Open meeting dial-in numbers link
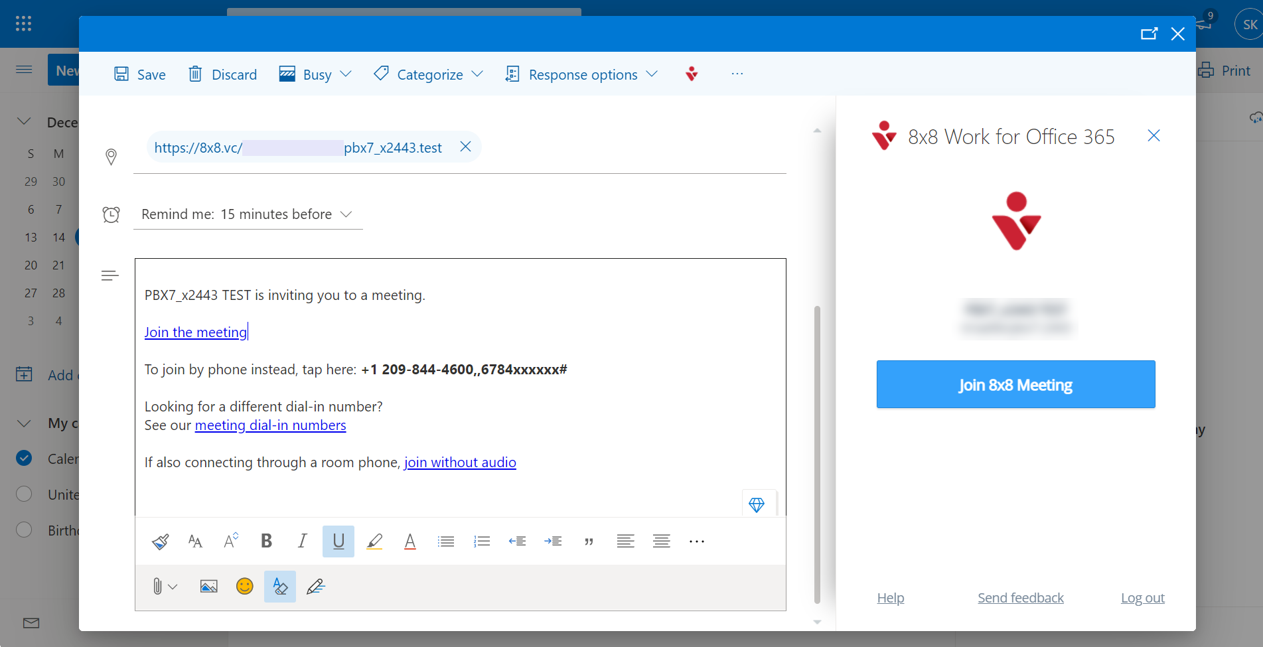1263x647 pixels. click(271, 425)
